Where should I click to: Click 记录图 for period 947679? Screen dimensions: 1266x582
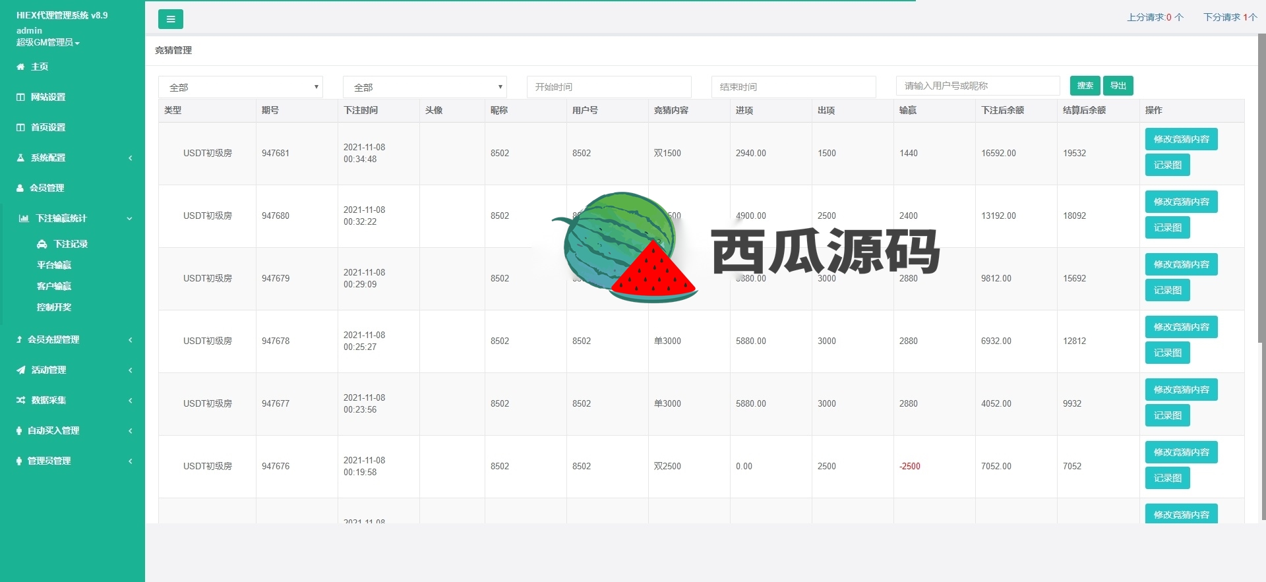click(1168, 290)
